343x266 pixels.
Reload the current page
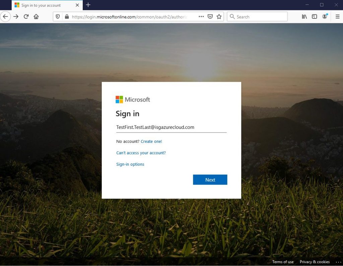26,17
